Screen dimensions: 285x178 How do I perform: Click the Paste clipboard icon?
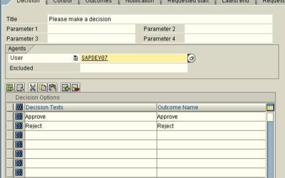[52, 87]
